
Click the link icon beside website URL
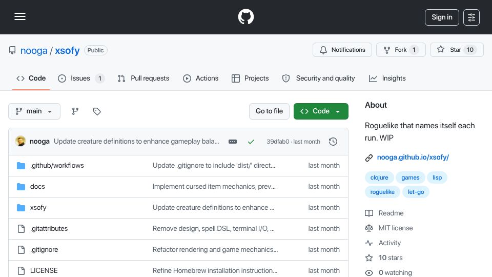369,157
